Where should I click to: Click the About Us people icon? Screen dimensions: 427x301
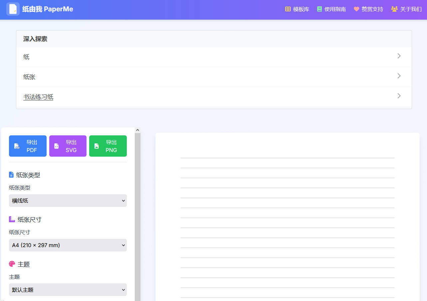click(x=394, y=9)
